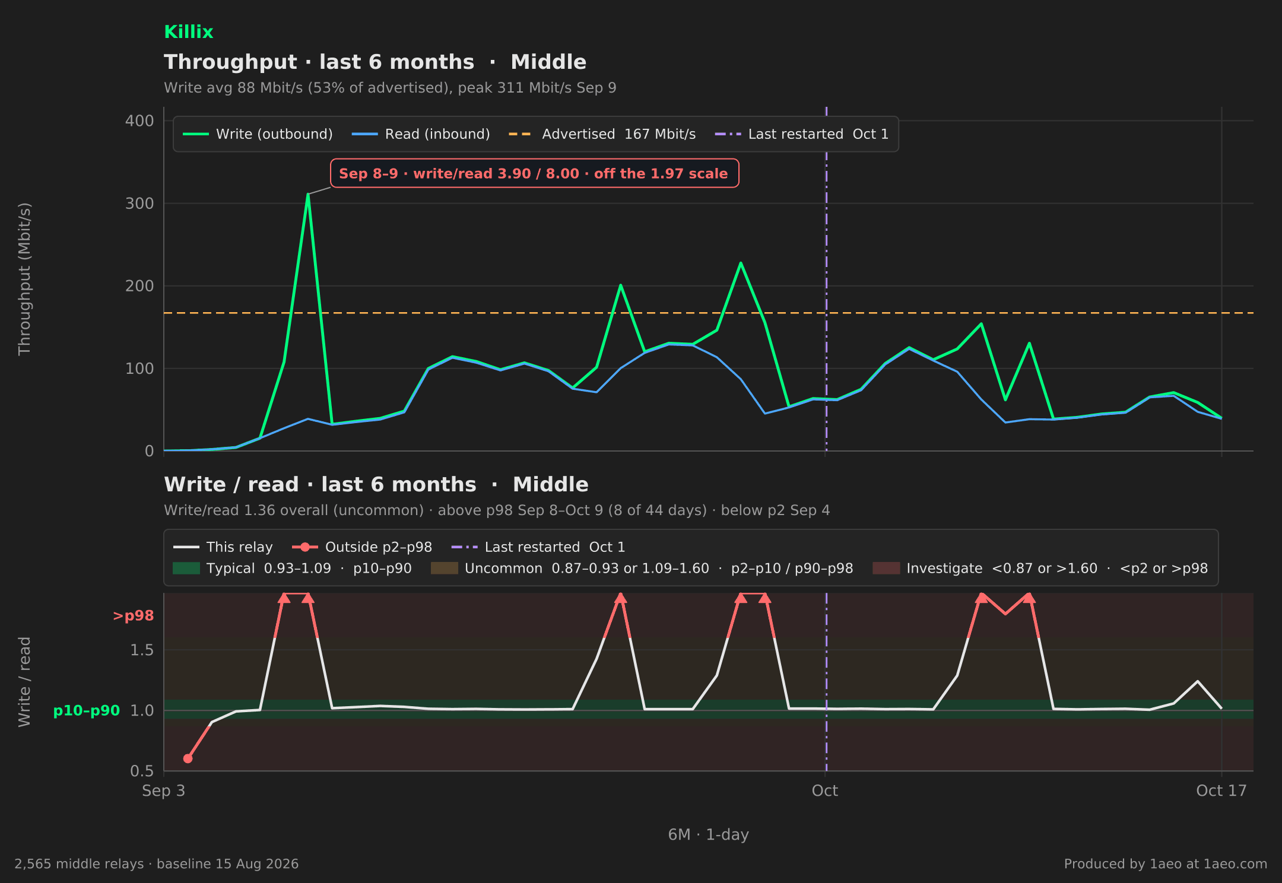Click the 400 tick on the throughput axis

click(x=139, y=121)
